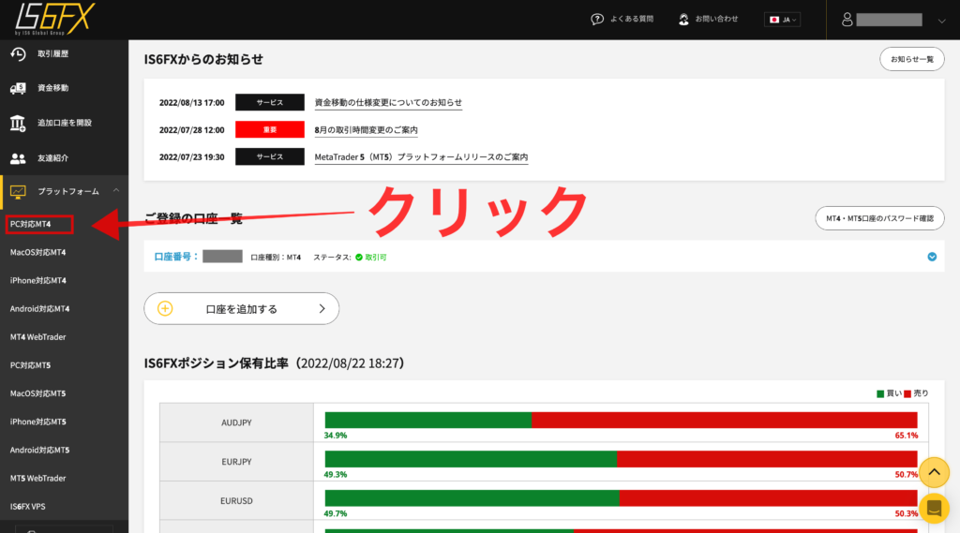Viewport: 960px width, 533px height.
Task: Select PC対応MT5 in sidebar
Action: (x=31, y=365)
